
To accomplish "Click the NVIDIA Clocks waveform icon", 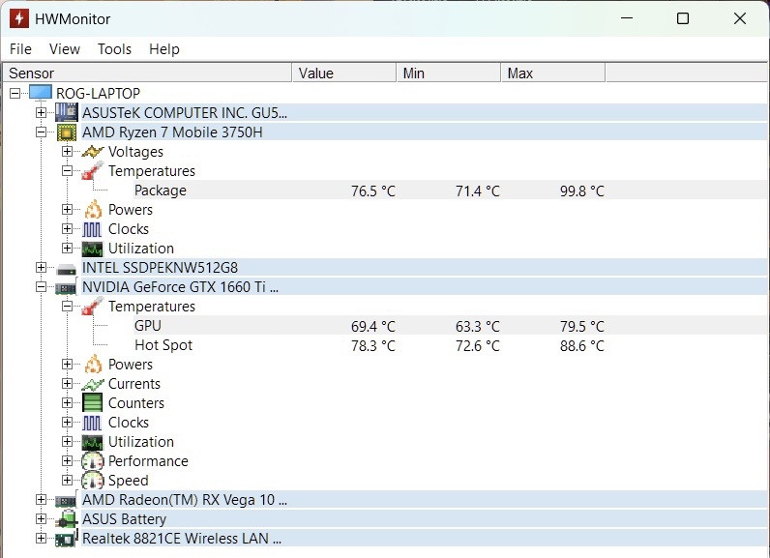I will pos(92,423).
